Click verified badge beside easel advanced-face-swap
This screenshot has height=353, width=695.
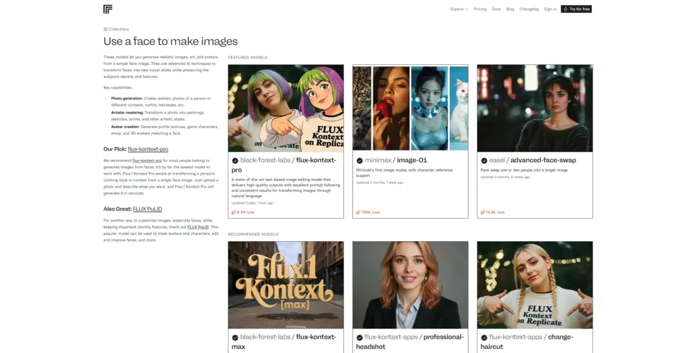(484, 161)
